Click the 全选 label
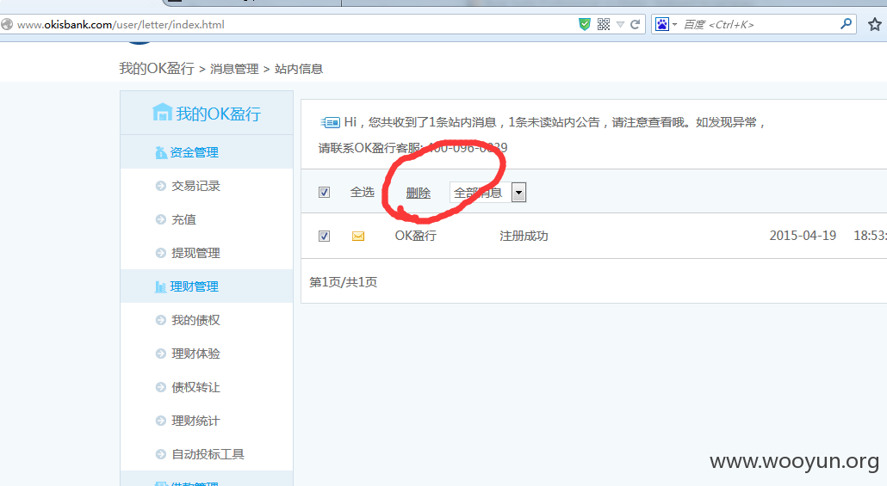 tap(362, 192)
